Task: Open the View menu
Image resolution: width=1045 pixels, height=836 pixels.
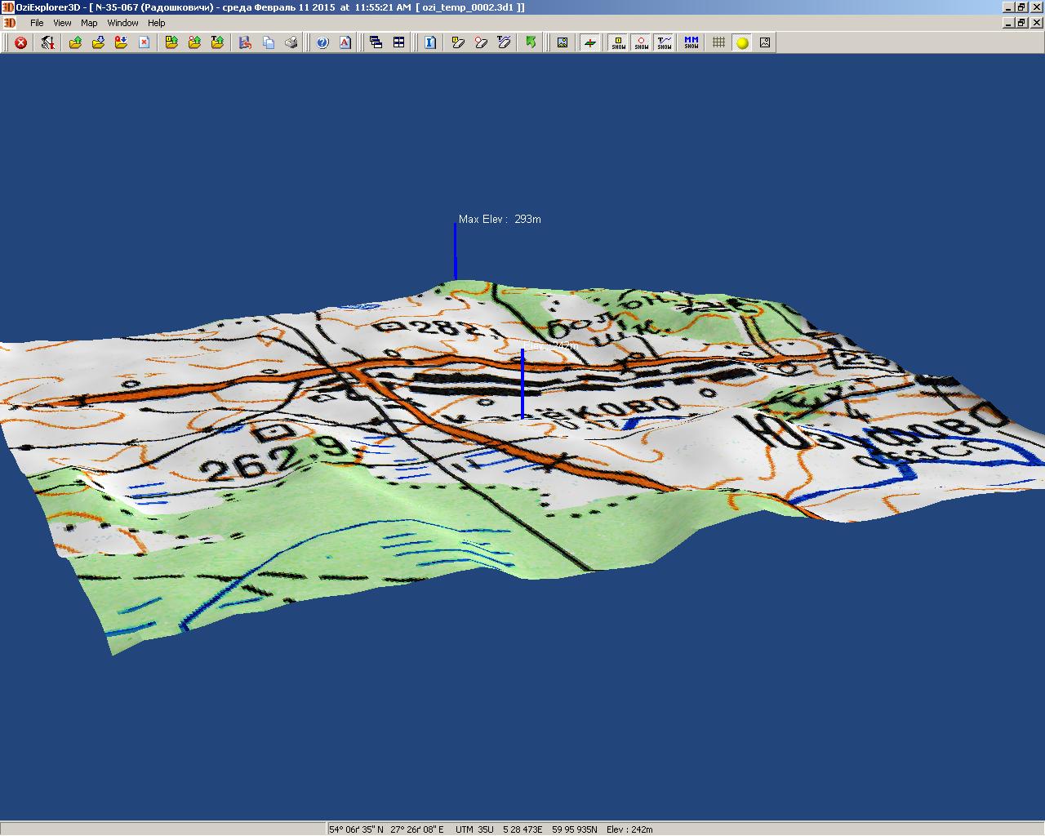Action: (x=62, y=23)
